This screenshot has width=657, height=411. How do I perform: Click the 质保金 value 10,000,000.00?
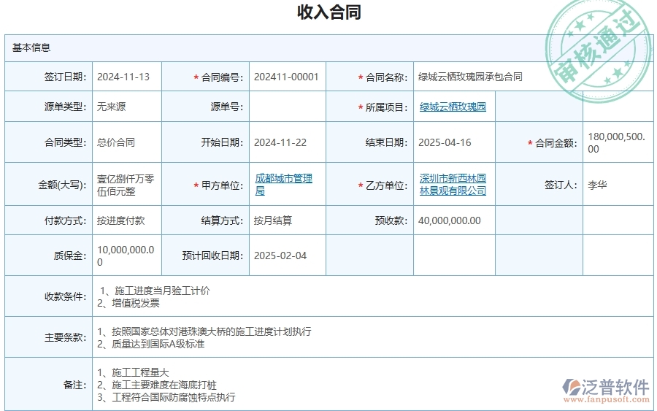coord(126,256)
